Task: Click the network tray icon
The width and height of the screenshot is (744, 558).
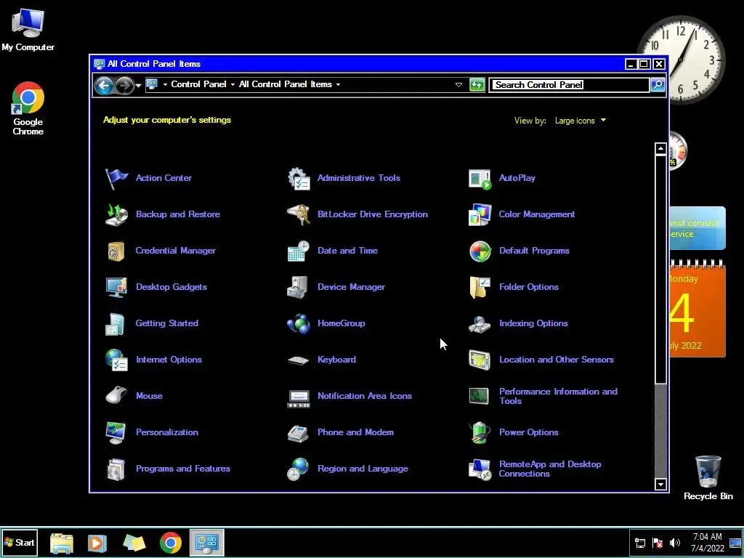Action: click(640, 543)
